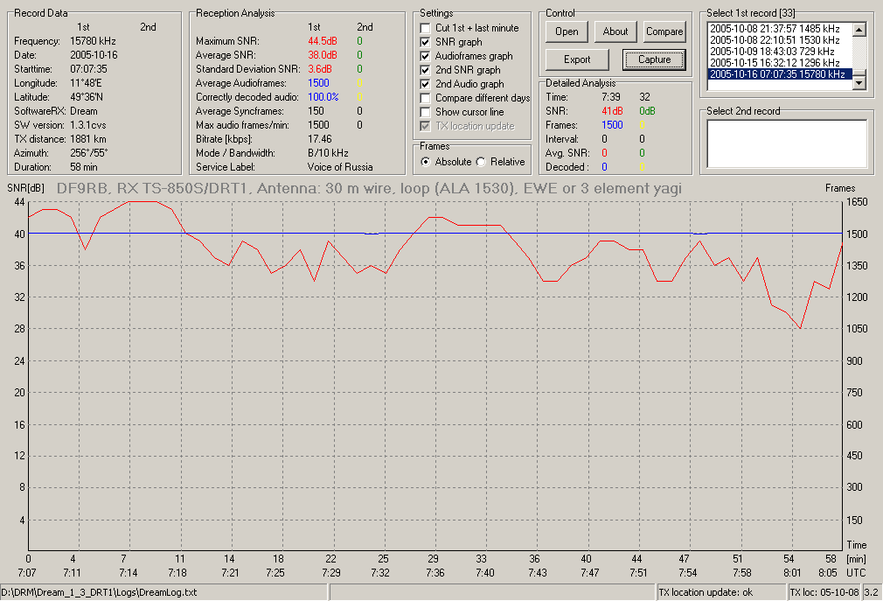Click the Compare button
This screenshot has width=883, height=601.
click(x=664, y=31)
